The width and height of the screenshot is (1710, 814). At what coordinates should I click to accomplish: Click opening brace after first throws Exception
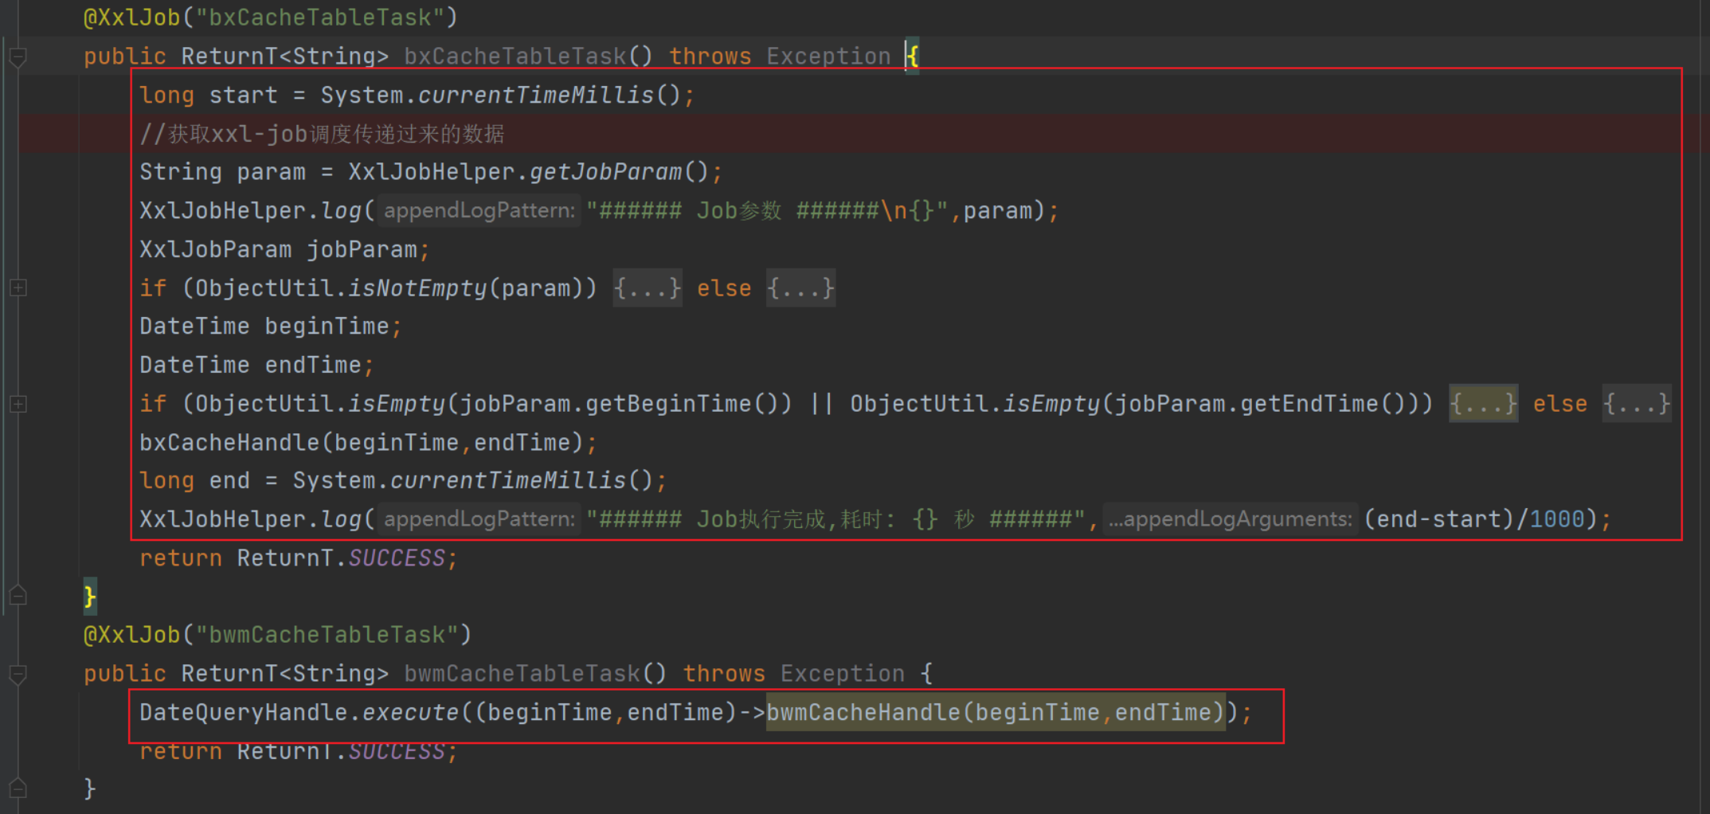[913, 57]
